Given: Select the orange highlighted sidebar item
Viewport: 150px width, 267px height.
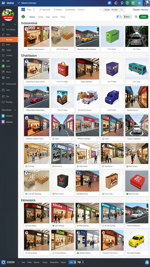Looking at the screenshot, I should 9,40.
